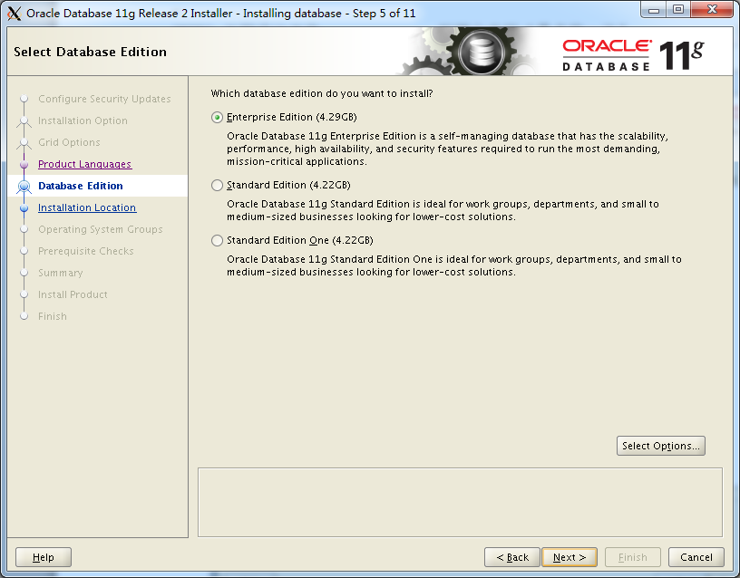Image resolution: width=740 pixels, height=578 pixels.
Task: Maximize the installer window
Action: tap(678, 10)
